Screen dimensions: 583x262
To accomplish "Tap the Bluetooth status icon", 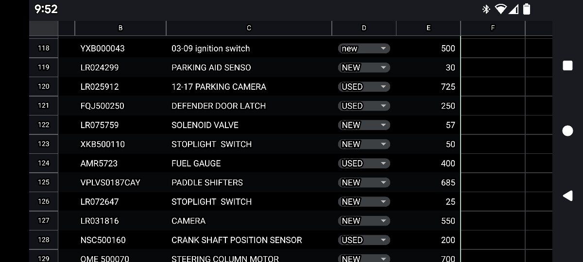I will point(485,9).
